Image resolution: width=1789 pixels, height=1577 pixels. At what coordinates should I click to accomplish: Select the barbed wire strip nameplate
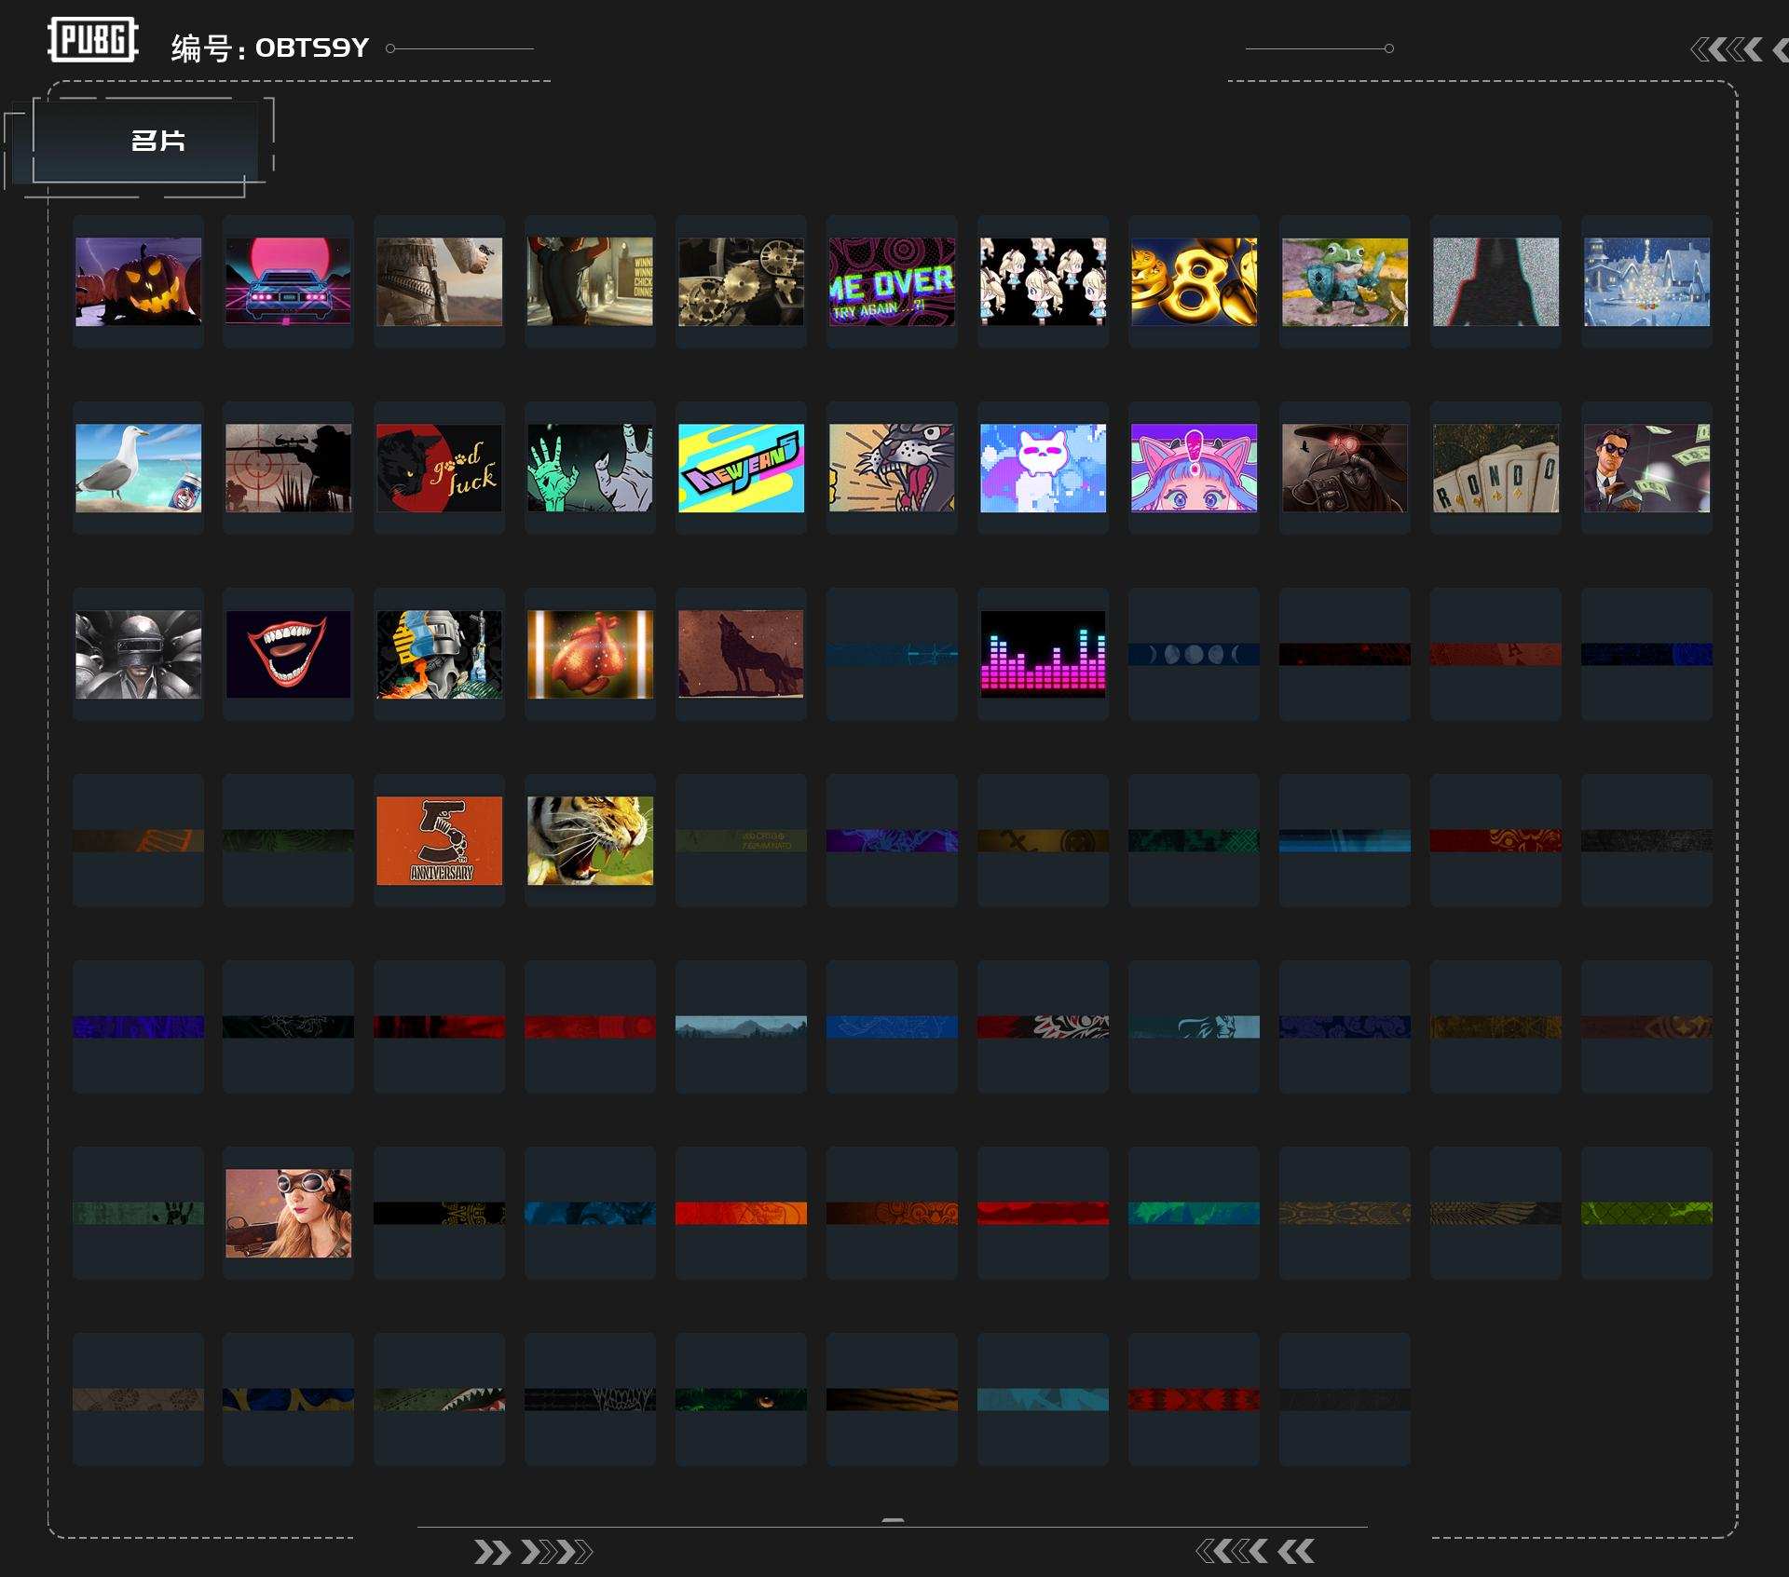click(x=590, y=1399)
